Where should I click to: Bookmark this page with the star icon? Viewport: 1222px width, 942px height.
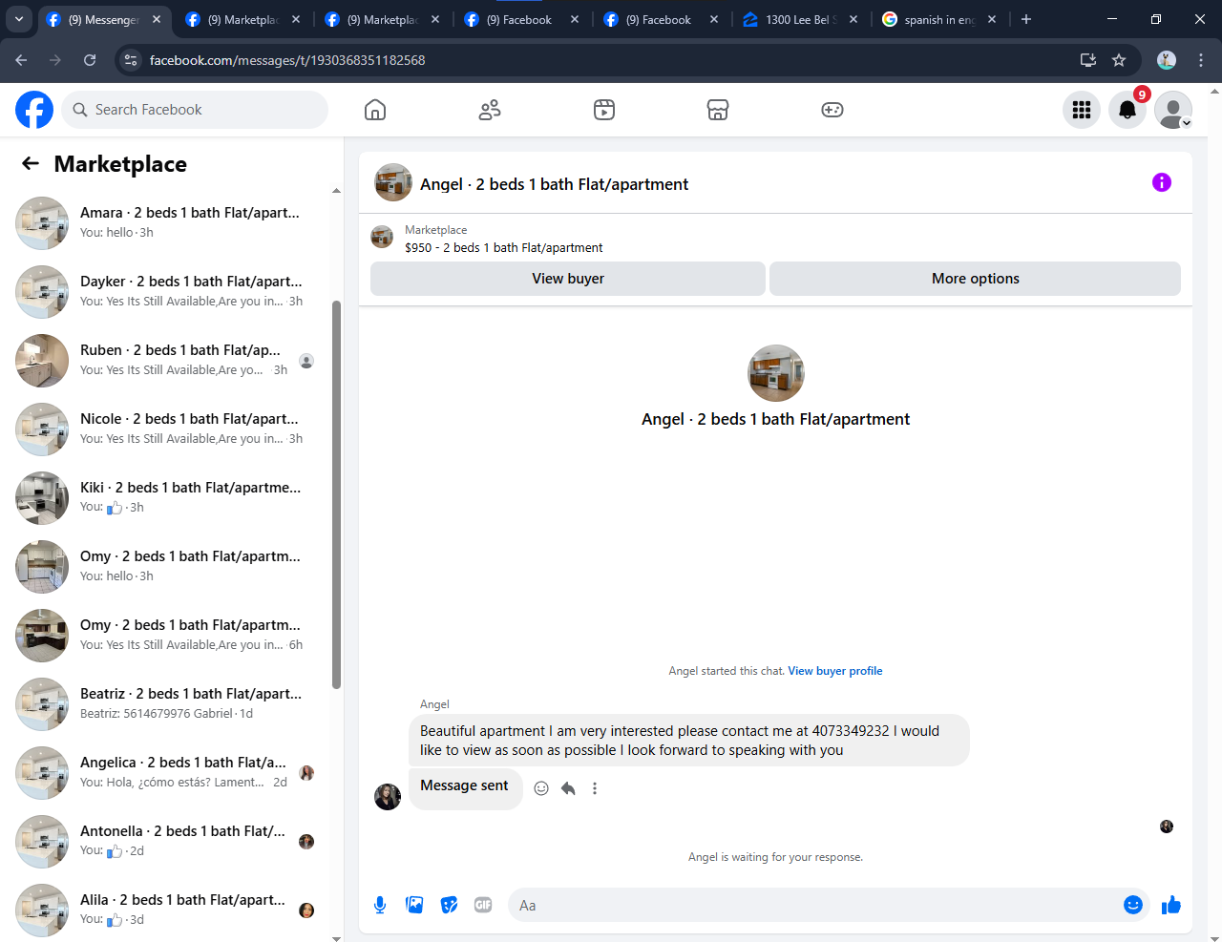pos(1119,60)
